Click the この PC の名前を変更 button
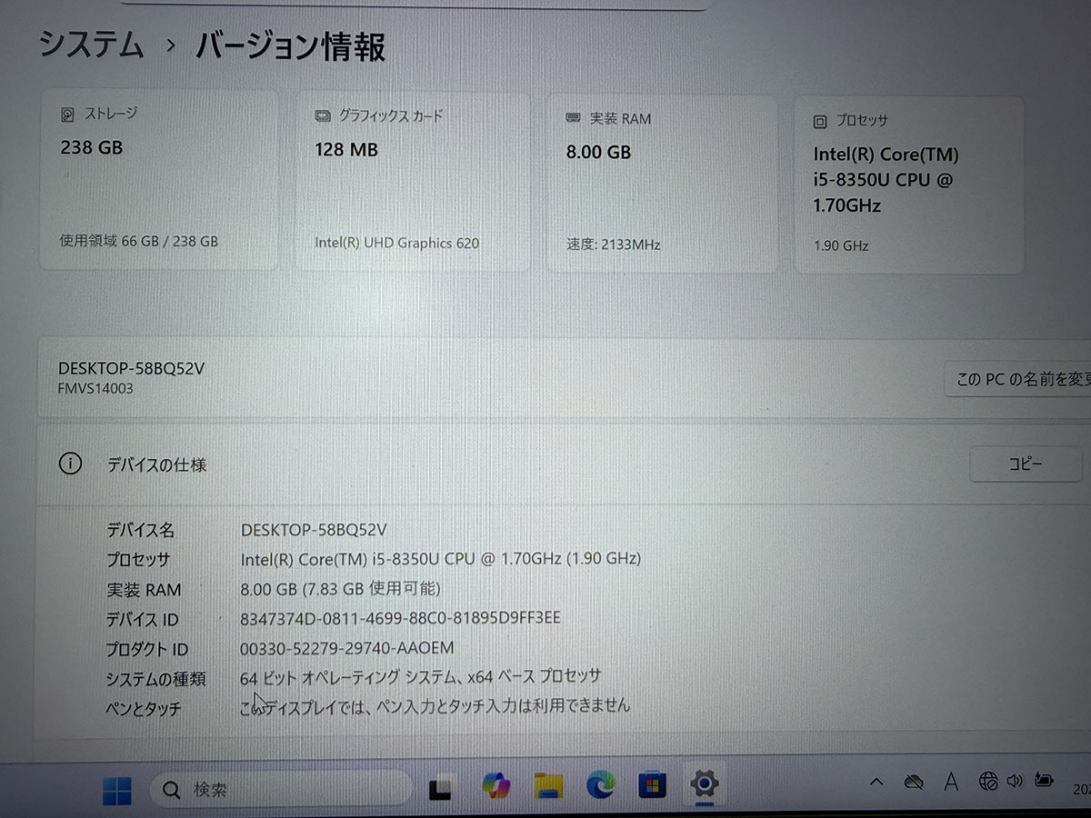1091x818 pixels. point(1017,379)
